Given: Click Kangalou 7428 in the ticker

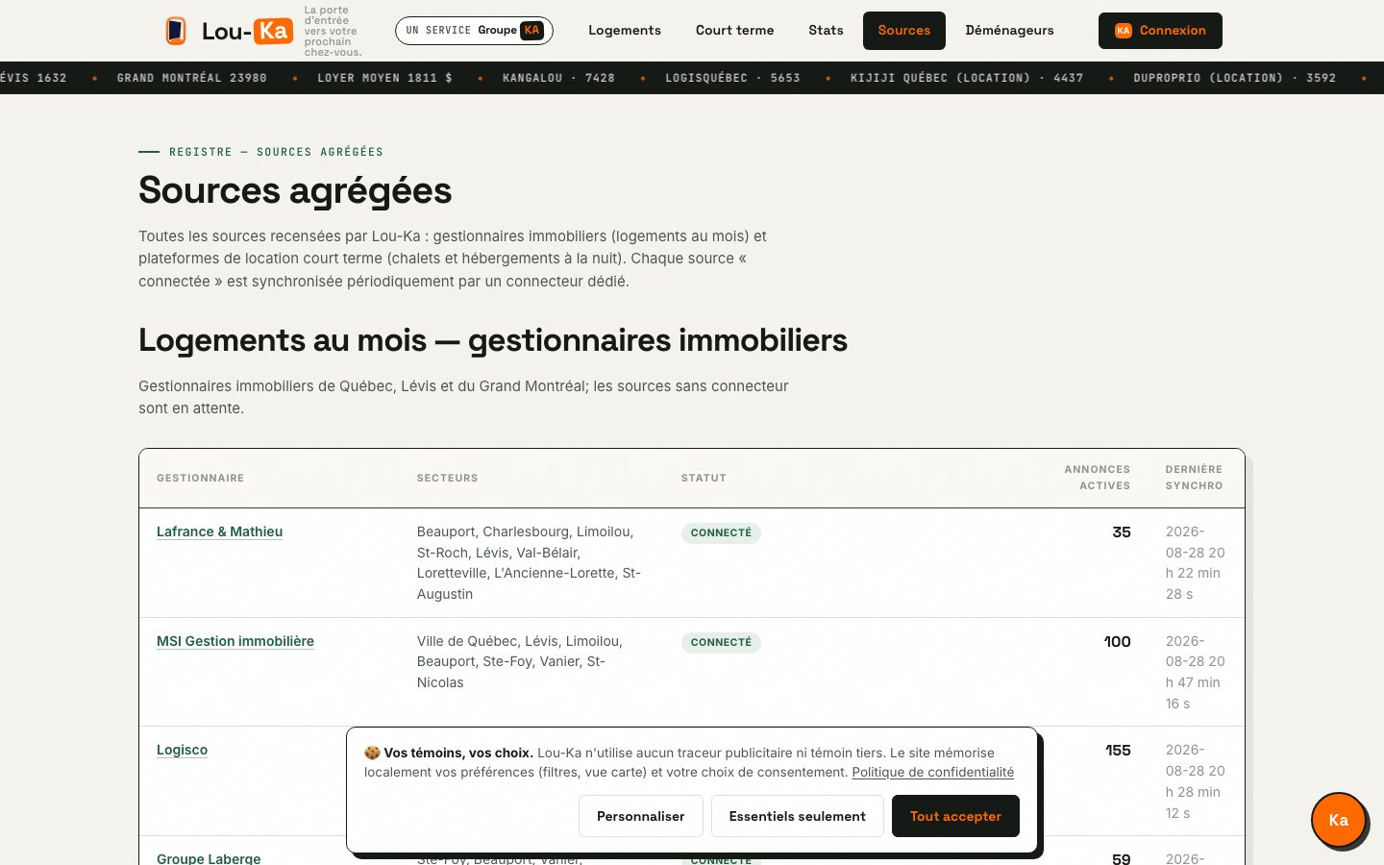Looking at the screenshot, I should pos(558,78).
